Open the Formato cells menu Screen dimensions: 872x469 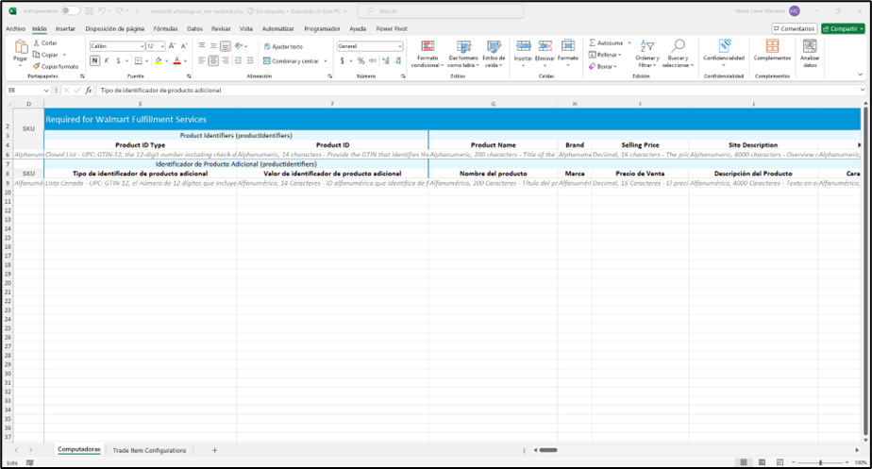(568, 53)
